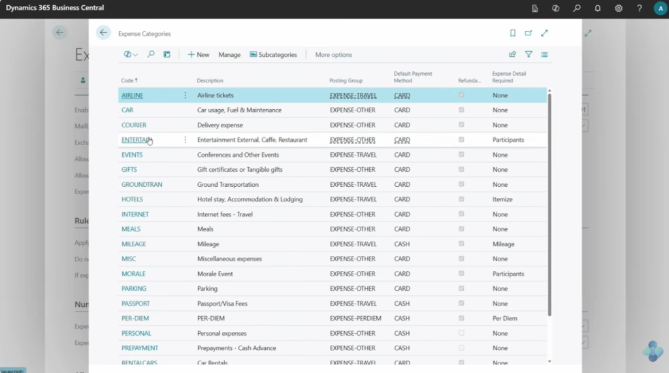Click the back arrow beside Expense Categories
Screen dimensions: 669x373
click(103, 33)
